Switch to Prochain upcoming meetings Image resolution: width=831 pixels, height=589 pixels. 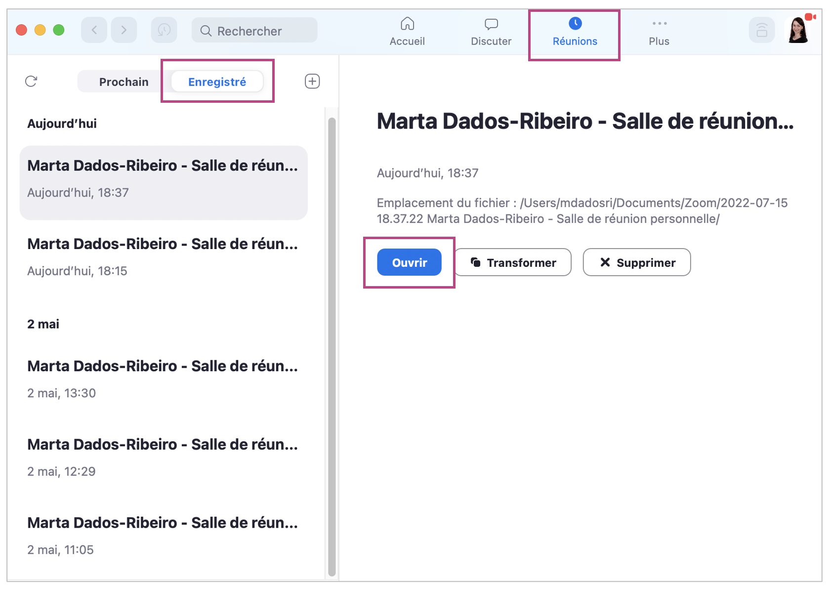pyautogui.click(x=124, y=82)
